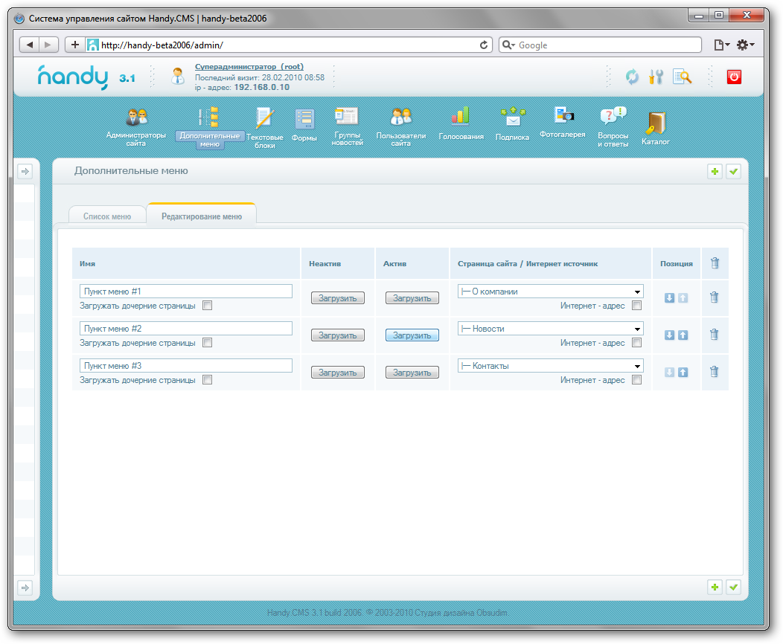Open the Фотогалерея module icon
Viewport: 783px width, 644px height.
pyautogui.click(x=562, y=115)
